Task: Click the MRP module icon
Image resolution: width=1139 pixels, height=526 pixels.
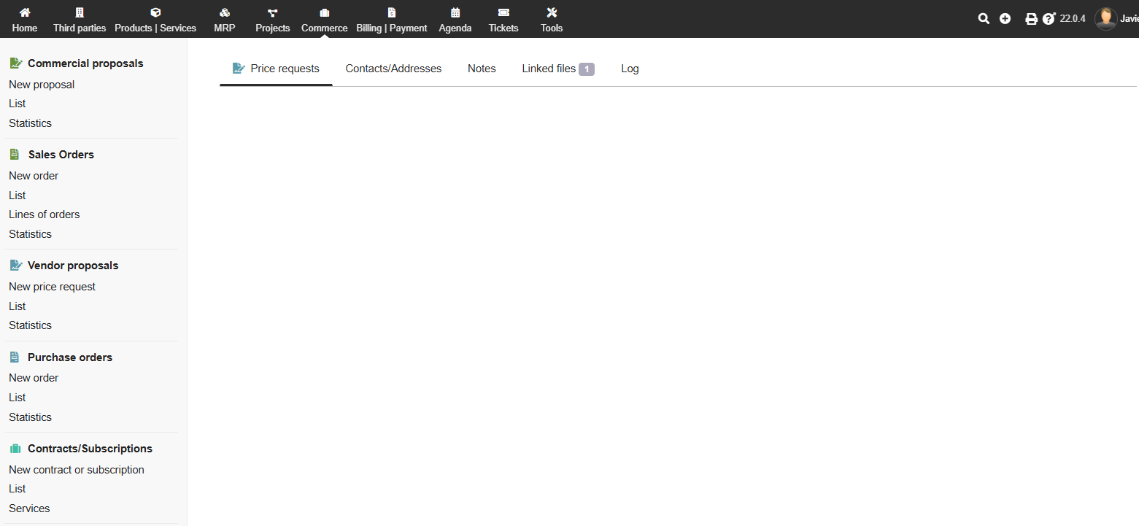Action: (225, 13)
